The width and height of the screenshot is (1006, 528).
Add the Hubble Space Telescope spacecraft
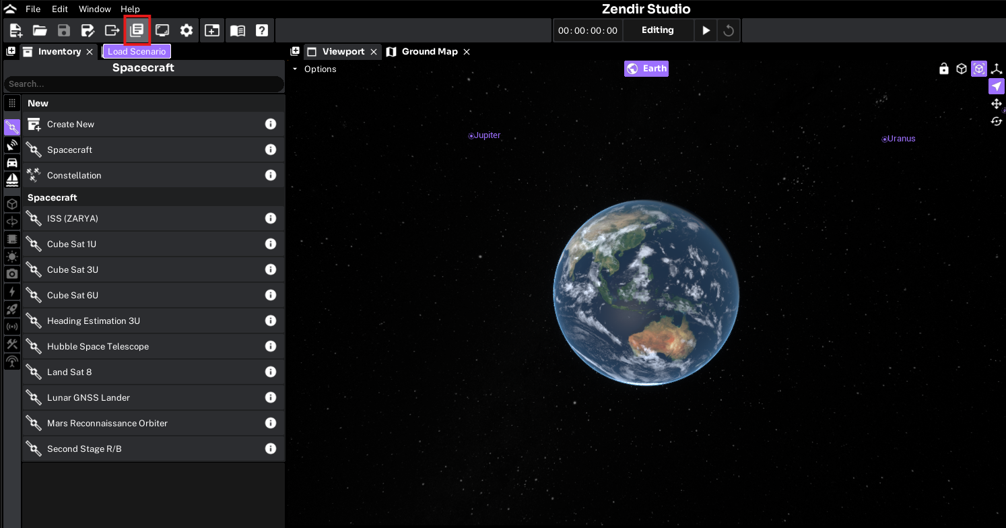(98, 346)
